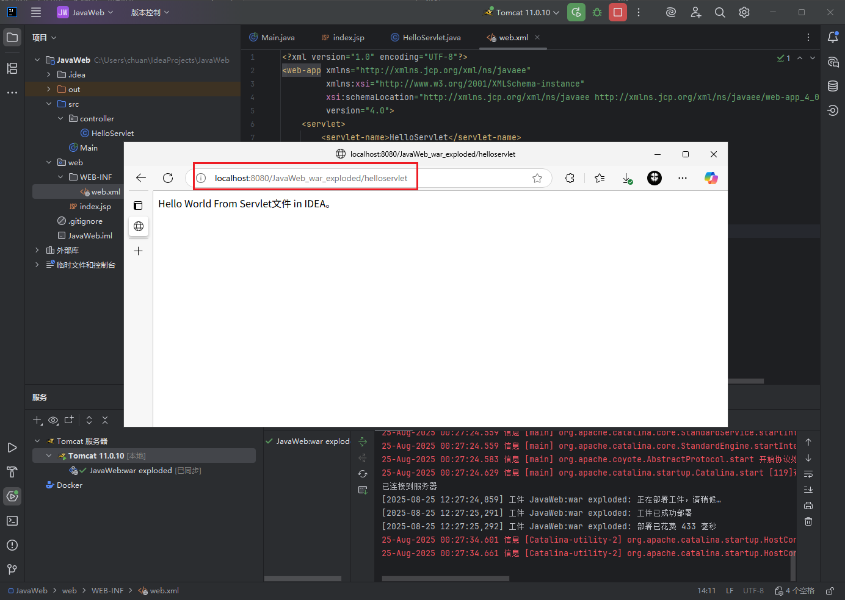Open the Database tool window icon
845x600 pixels.
pyautogui.click(x=833, y=86)
